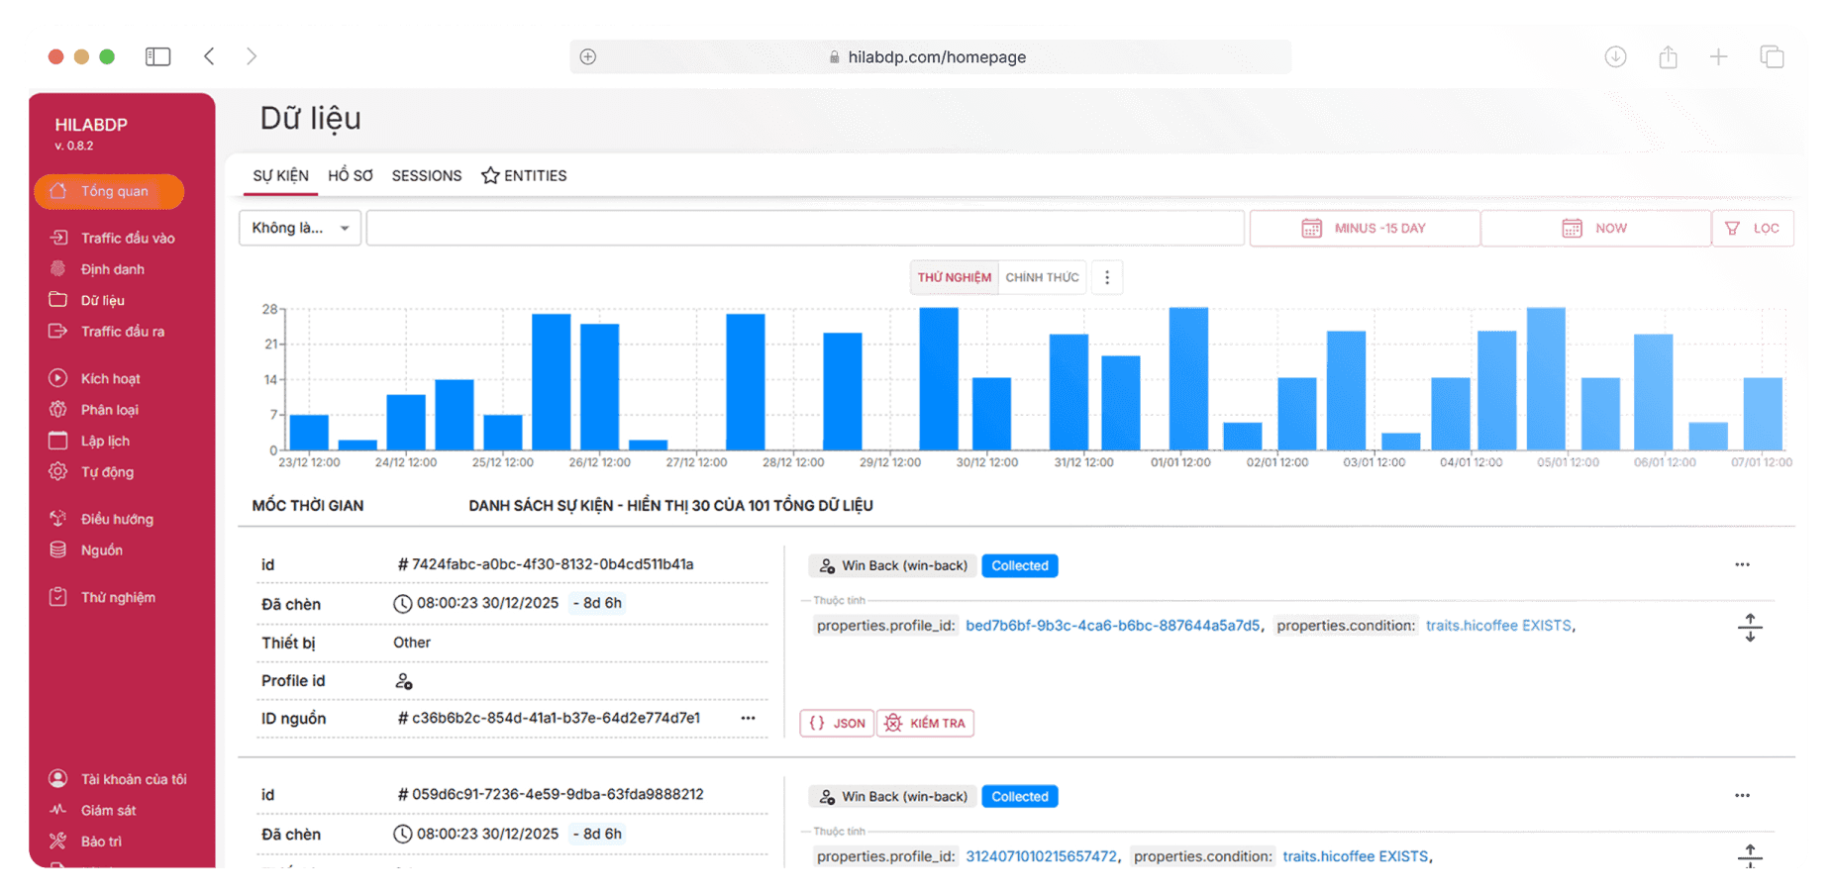
Task: Open more options for event 059d6c91
Action: 1742,795
